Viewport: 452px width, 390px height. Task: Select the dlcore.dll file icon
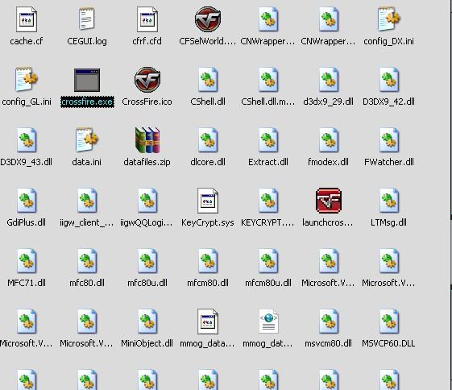[x=208, y=140]
